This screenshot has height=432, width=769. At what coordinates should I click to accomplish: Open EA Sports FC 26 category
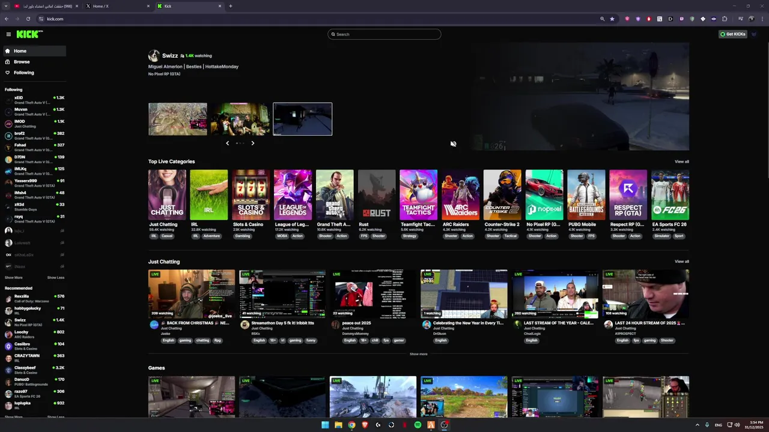pyautogui.click(x=670, y=195)
